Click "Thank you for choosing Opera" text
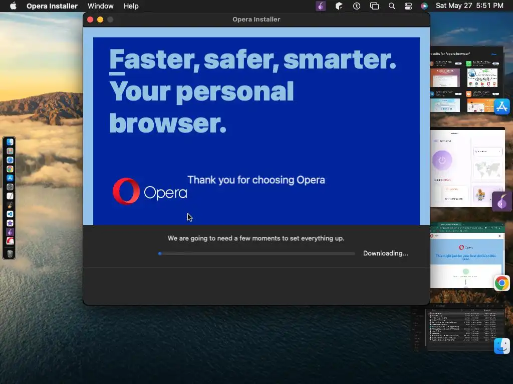 [x=256, y=180]
